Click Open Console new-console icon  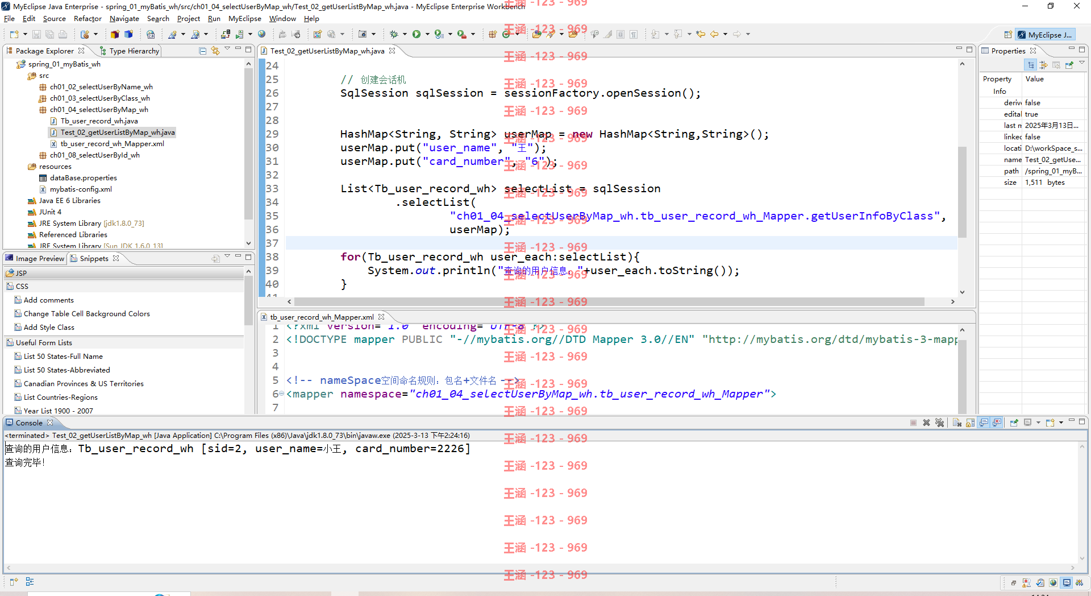click(x=1050, y=423)
